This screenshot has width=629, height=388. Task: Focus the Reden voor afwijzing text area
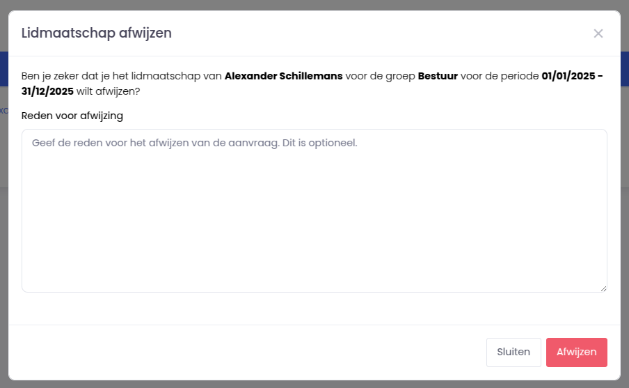[314, 210]
